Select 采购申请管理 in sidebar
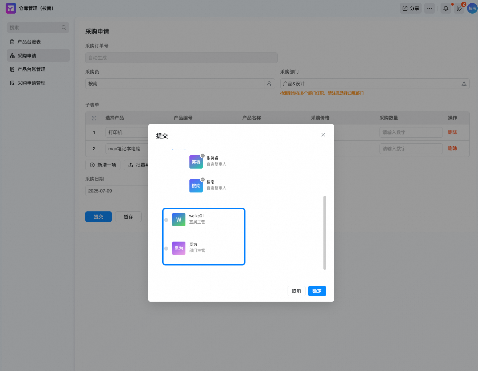 (x=32, y=83)
